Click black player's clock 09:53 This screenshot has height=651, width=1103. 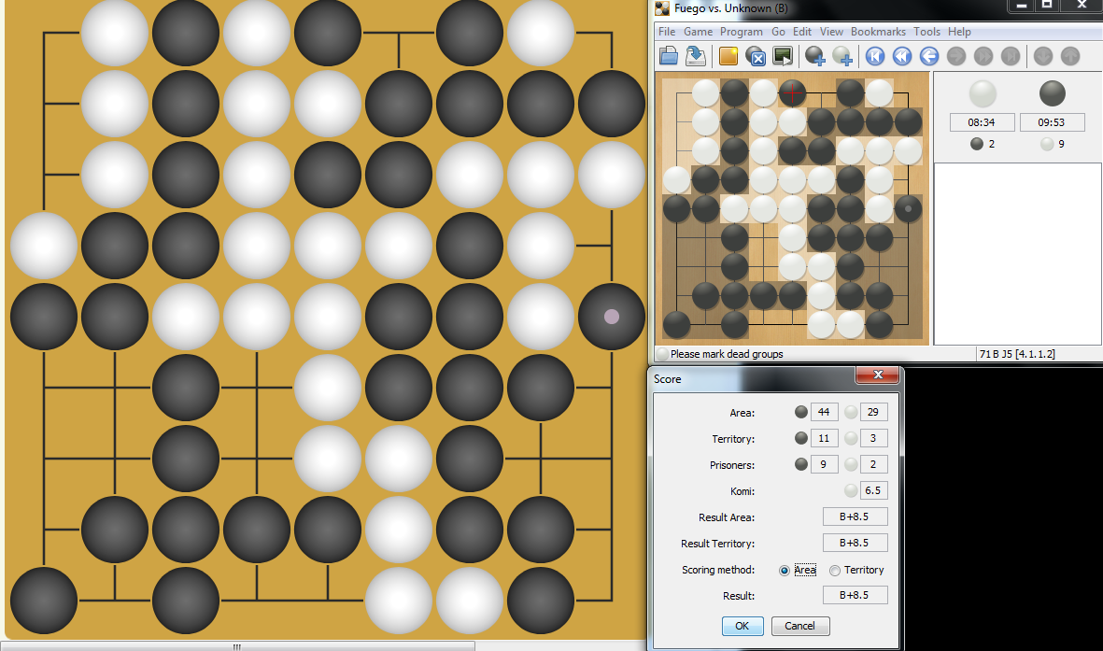(1051, 122)
